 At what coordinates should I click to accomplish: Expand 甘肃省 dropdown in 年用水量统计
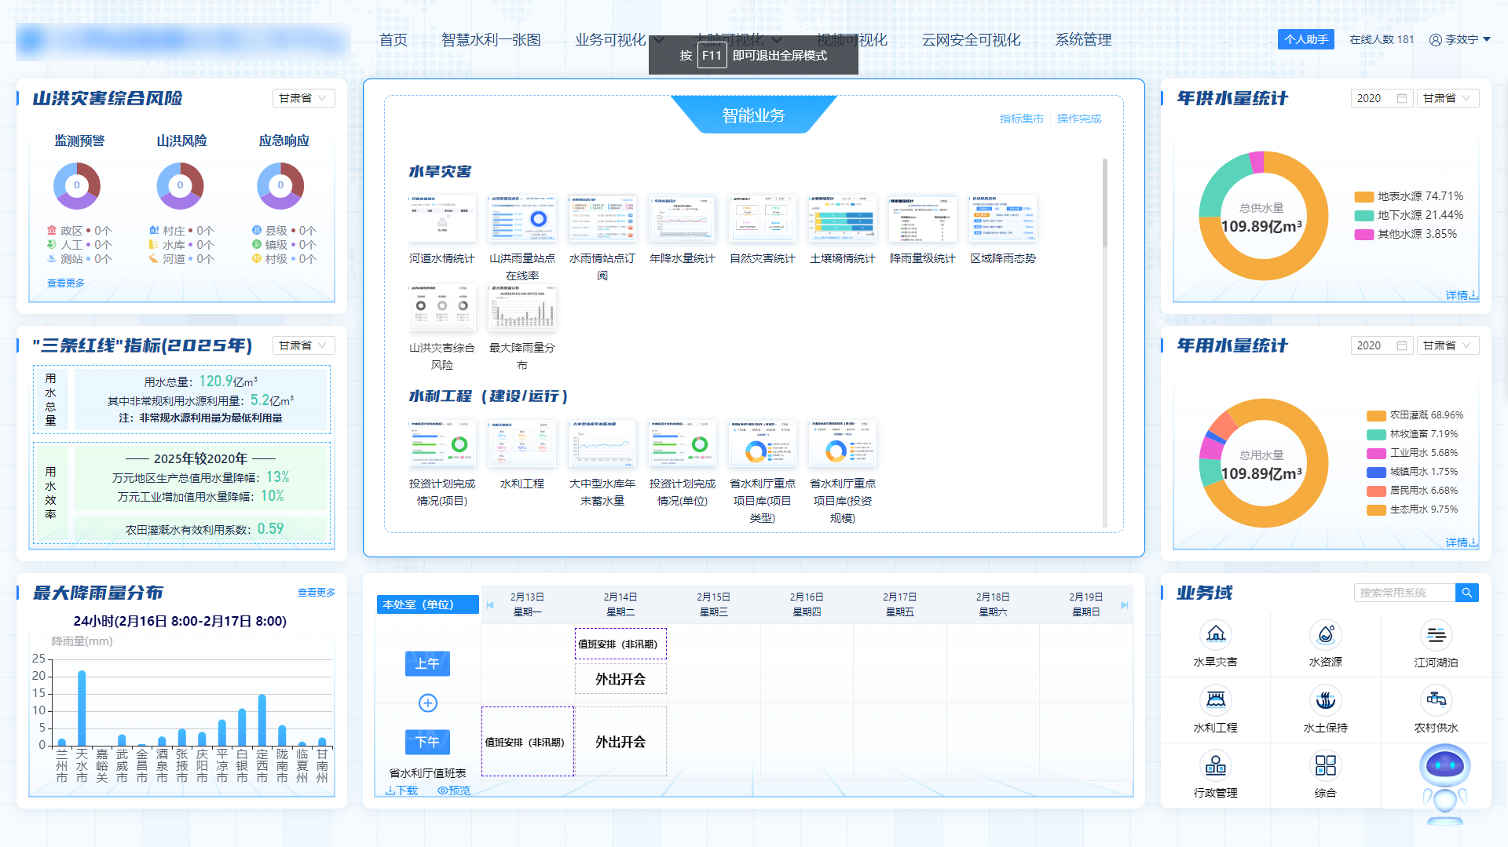click(1448, 345)
